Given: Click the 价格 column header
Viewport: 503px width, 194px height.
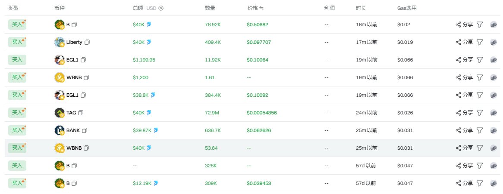Looking at the screenshot, I should (252, 8).
